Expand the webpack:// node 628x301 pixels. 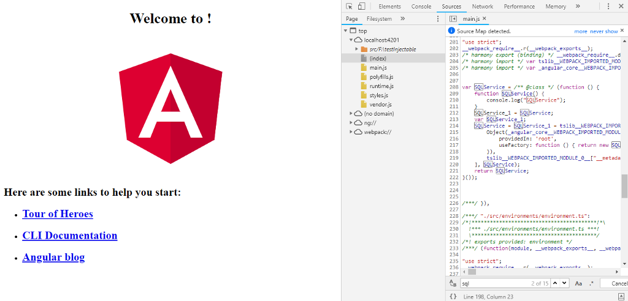click(x=351, y=132)
